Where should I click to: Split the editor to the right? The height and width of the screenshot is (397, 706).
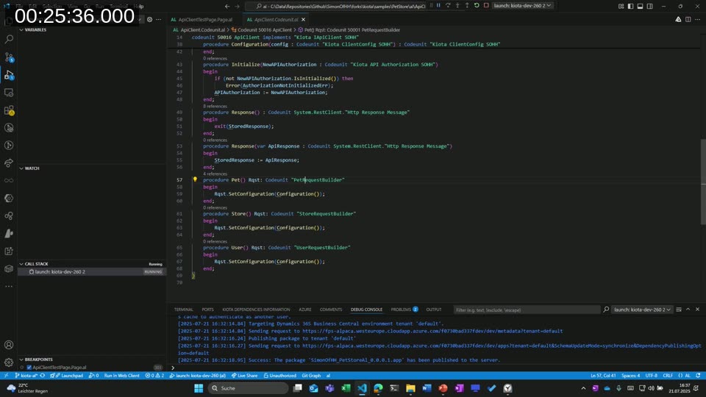(688, 19)
